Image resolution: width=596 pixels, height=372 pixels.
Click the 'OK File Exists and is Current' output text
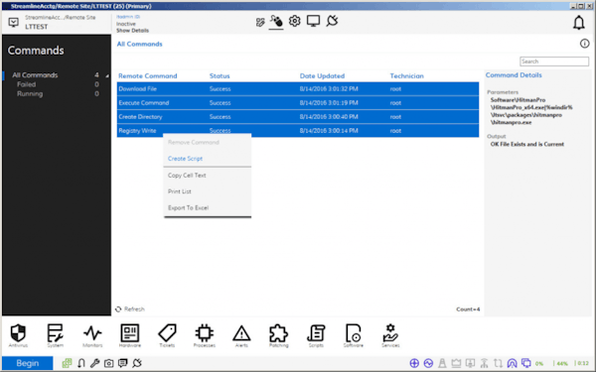tap(527, 144)
